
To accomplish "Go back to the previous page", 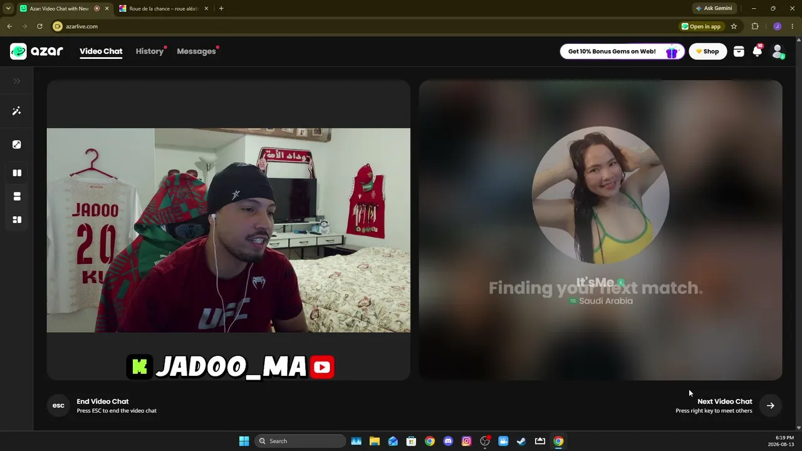I will click(9, 26).
